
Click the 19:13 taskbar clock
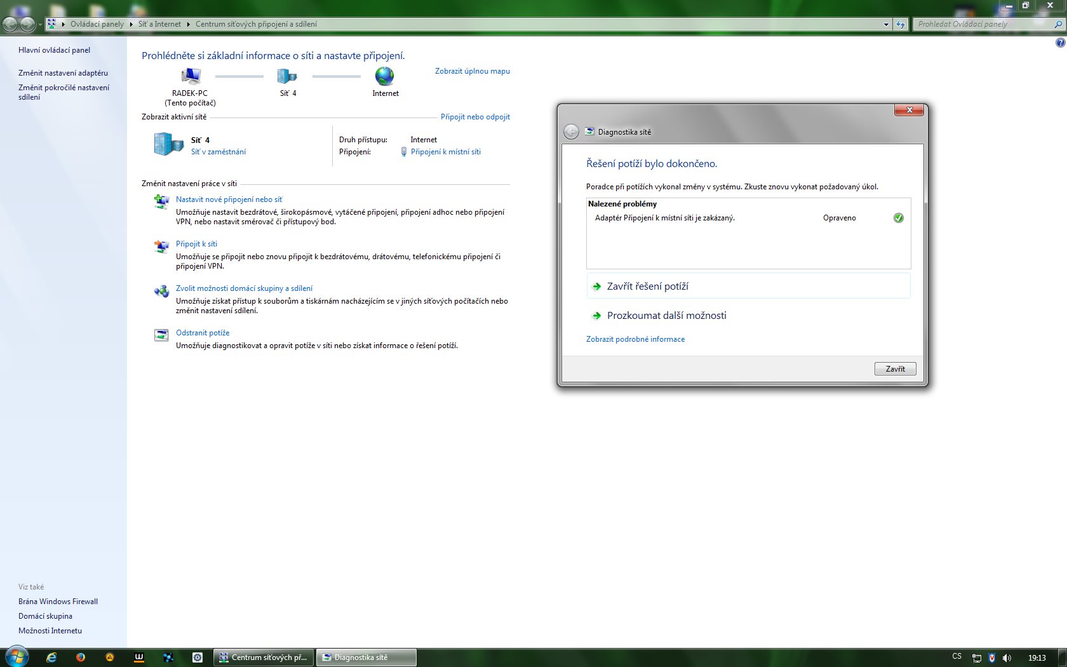pos(1037,658)
